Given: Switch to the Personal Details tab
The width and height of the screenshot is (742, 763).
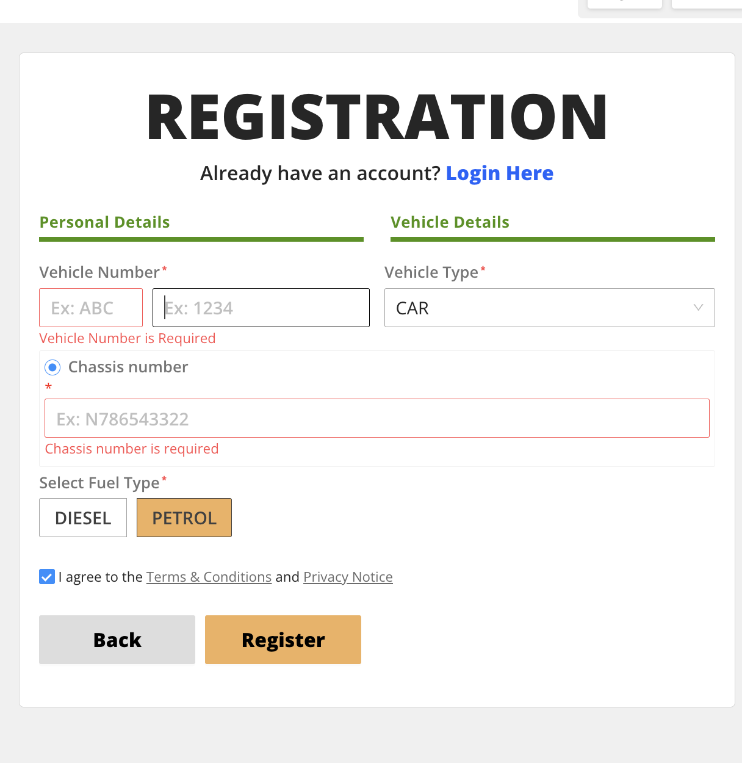Looking at the screenshot, I should click(104, 223).
